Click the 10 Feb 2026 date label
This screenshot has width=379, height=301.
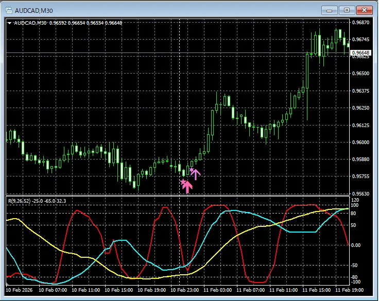pyautogui.click(x=19, y=290)
